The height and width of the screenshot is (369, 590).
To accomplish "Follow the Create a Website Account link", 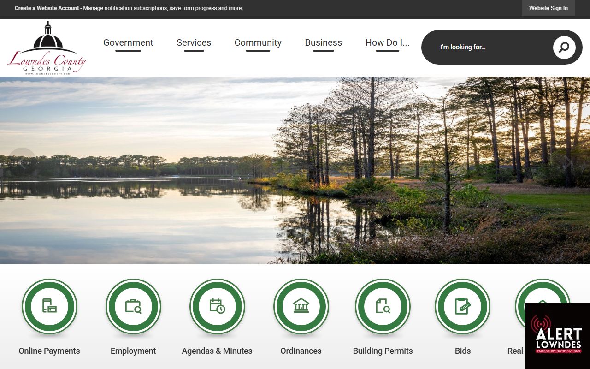I will tap(47, 8).
